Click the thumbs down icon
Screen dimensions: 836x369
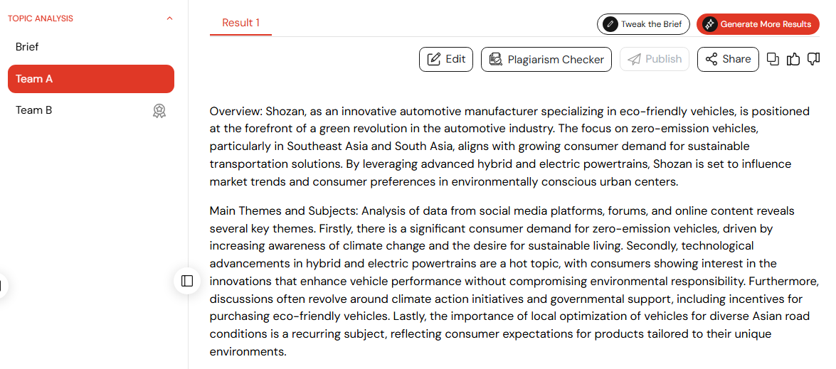pyautogui.click(x=813, y=59)
